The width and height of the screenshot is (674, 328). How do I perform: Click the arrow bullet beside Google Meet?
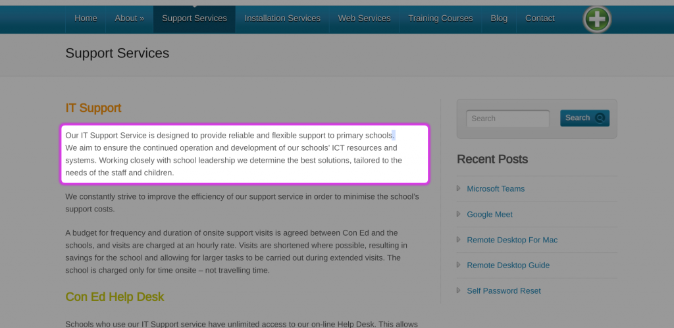tap(459, 214)
